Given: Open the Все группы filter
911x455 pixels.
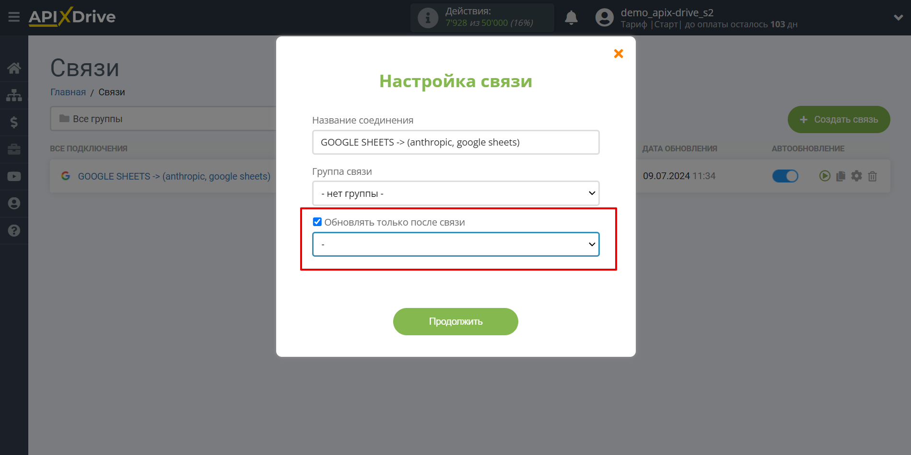Looking at the screenshot, I should (163, 118).
